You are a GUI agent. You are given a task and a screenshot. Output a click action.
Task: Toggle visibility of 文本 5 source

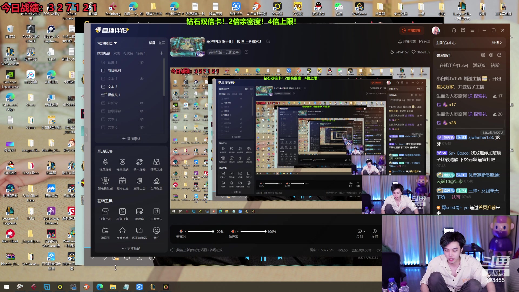(141, 79)
